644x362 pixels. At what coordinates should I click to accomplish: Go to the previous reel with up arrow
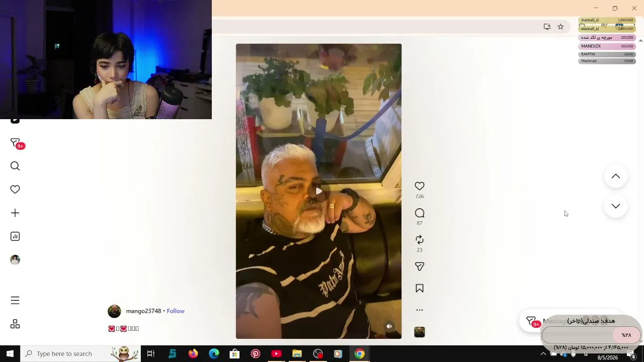tap(616, 176)
